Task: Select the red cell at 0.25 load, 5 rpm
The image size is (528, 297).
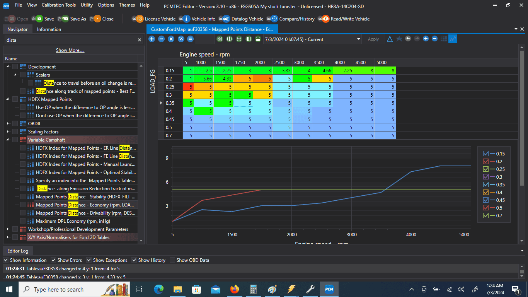Action: [x=188, y=87]
